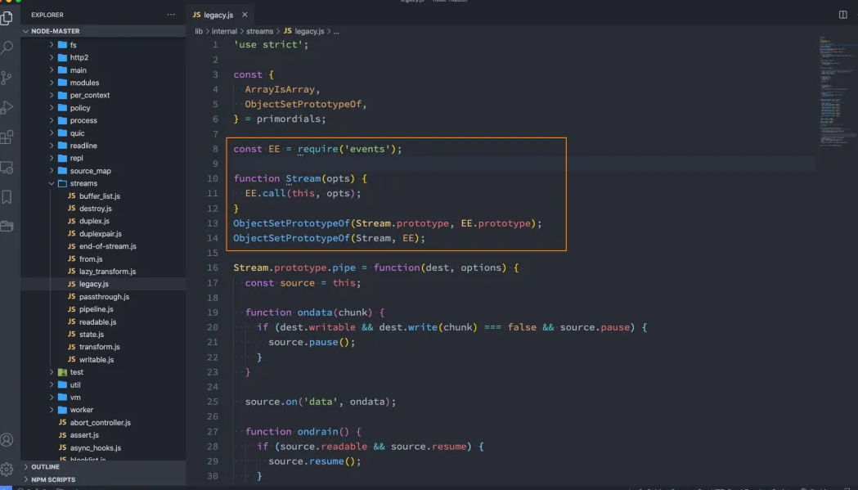Expand the http2 folder
This screenshot has width=858, height=490.
[79, 57]
